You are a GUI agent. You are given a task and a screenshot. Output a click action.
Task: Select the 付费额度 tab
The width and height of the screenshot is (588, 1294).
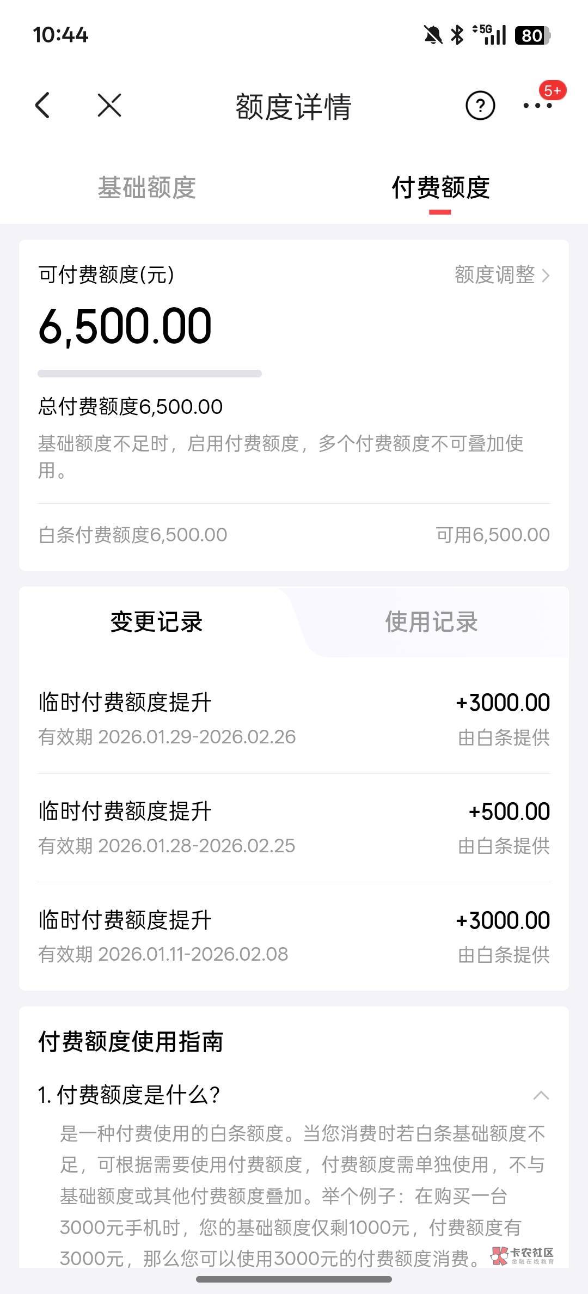tap(440, 188)
